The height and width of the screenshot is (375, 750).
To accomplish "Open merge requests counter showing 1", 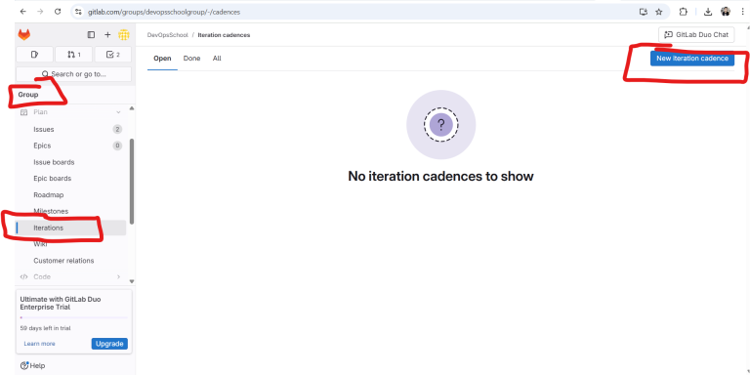I will (73, 55).
